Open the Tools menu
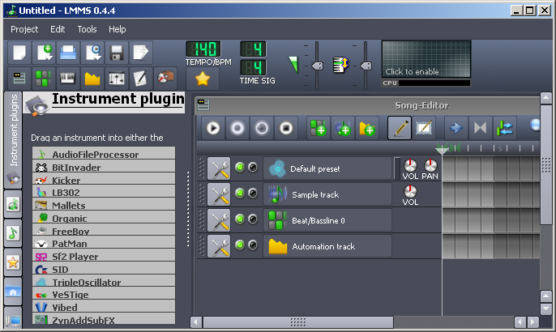556x332 pixels. pos(87,29)
